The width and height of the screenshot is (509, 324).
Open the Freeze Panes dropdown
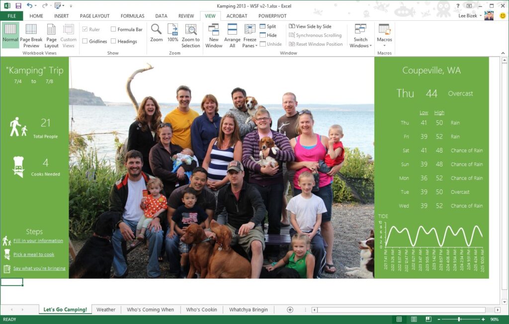point(250,37)
